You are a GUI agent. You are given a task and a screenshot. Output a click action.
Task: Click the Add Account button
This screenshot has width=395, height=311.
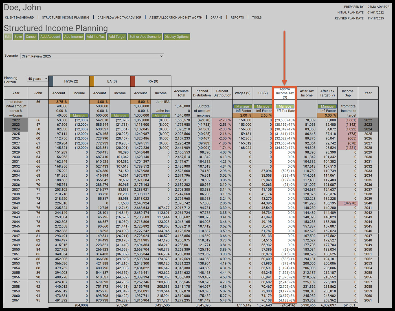pyautogui.click(x=50, y=37)
